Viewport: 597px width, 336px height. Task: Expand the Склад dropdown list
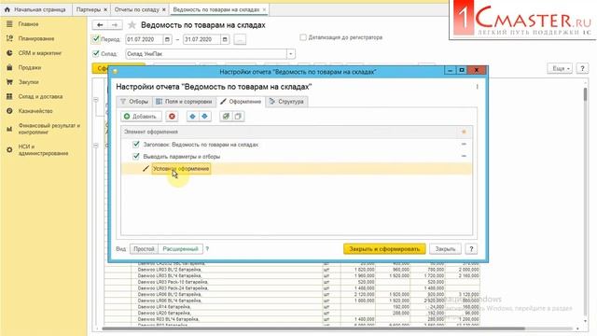point(290,54)
